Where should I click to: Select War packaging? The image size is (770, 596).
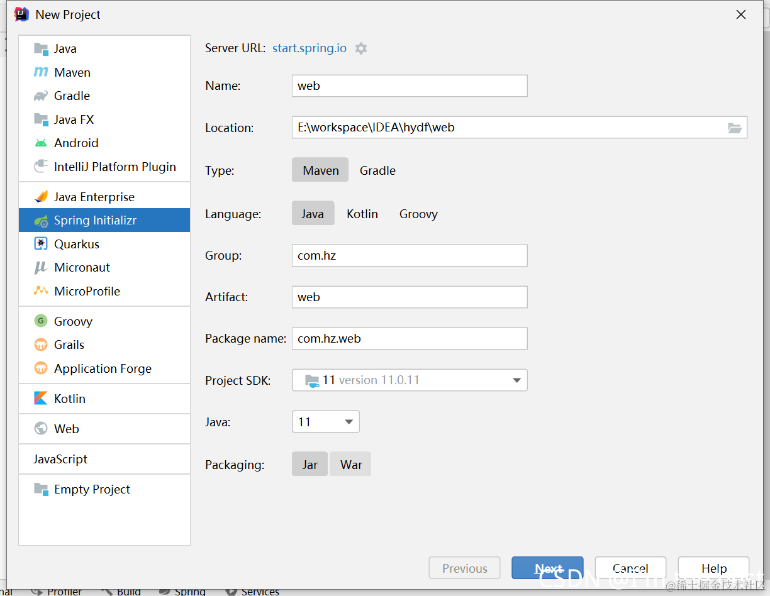[351, 465]
